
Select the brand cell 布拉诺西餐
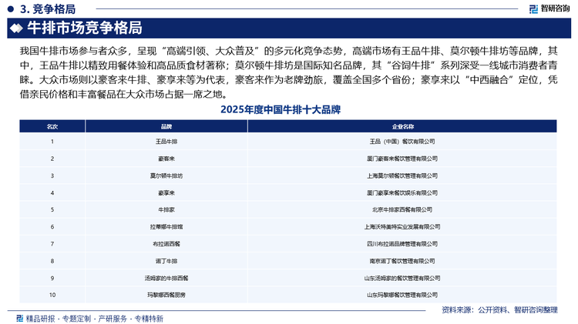pos(166,244)
